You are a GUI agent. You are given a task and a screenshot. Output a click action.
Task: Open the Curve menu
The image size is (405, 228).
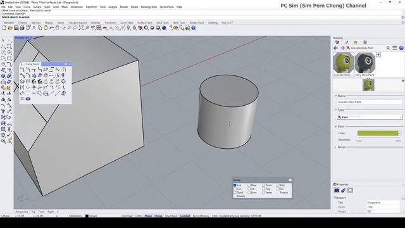pos(27,7)
